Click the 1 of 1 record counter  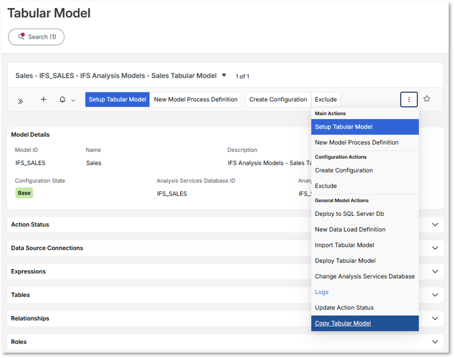click(x=242, y=76)
